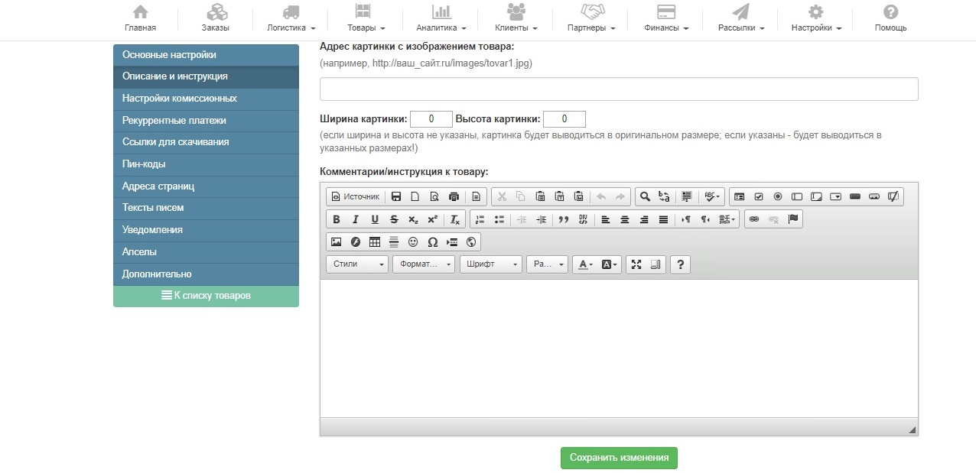The image size is (976, 473).
Task: Insert an image via the editor toolbar
Action: pyautogui.click(x=336, y=242)
